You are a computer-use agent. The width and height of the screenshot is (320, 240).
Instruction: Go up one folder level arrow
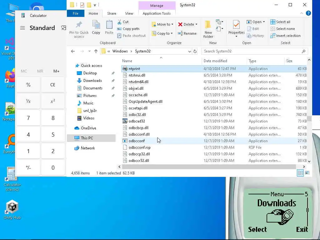click(96, 51)
